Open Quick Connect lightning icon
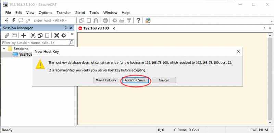This screenshot has height=133, width=274. pyautogui.click(x=14, y=20)
